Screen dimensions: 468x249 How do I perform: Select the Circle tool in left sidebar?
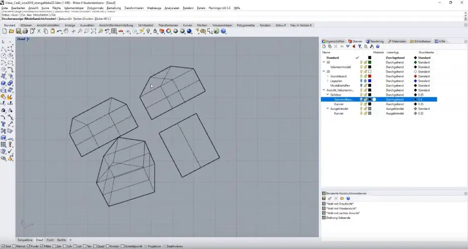tap(4, 55)
